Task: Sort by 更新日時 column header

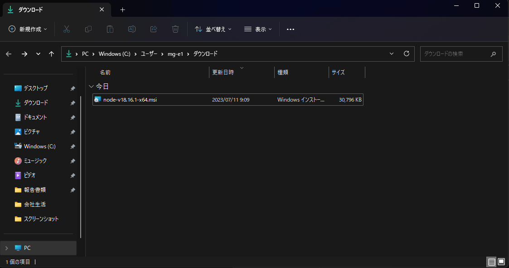Action: click(223, 73)
